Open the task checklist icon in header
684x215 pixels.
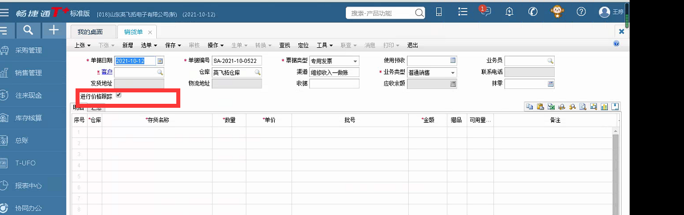point(463,12)
